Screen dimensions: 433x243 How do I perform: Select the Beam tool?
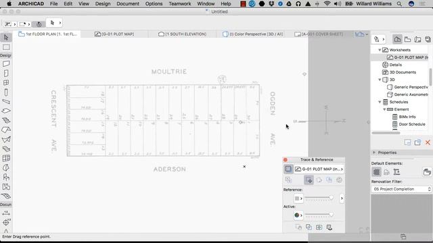pos(6,102)
